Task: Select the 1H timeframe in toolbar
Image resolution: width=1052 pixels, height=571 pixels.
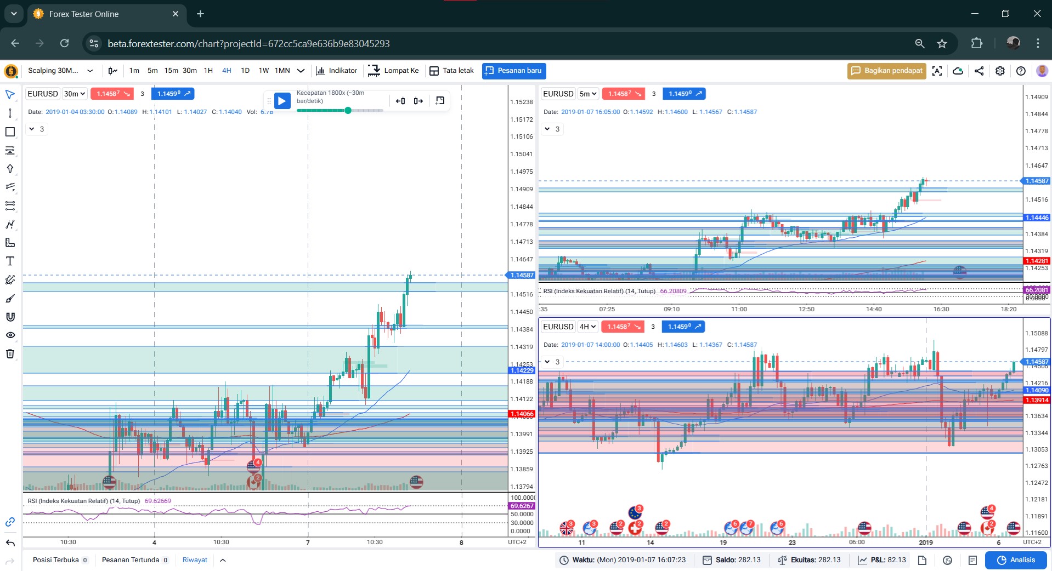Action: (208, 71)
